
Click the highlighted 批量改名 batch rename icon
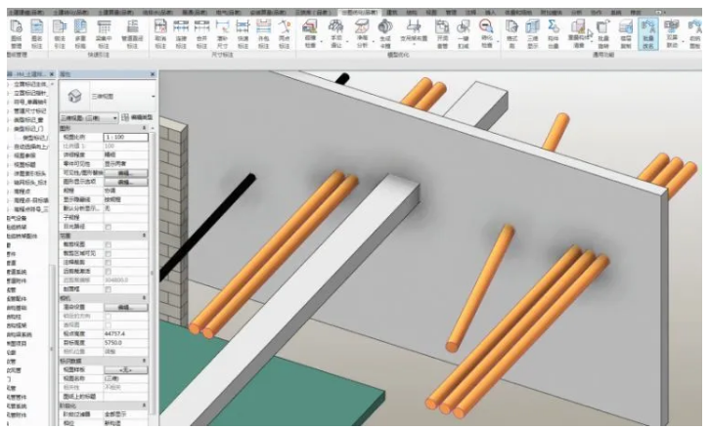pos(648,34)
